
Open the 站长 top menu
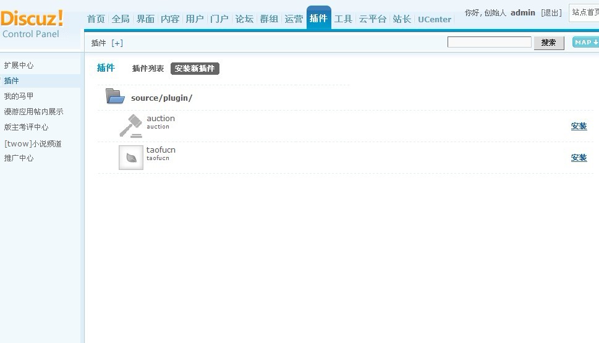[402, 19]
